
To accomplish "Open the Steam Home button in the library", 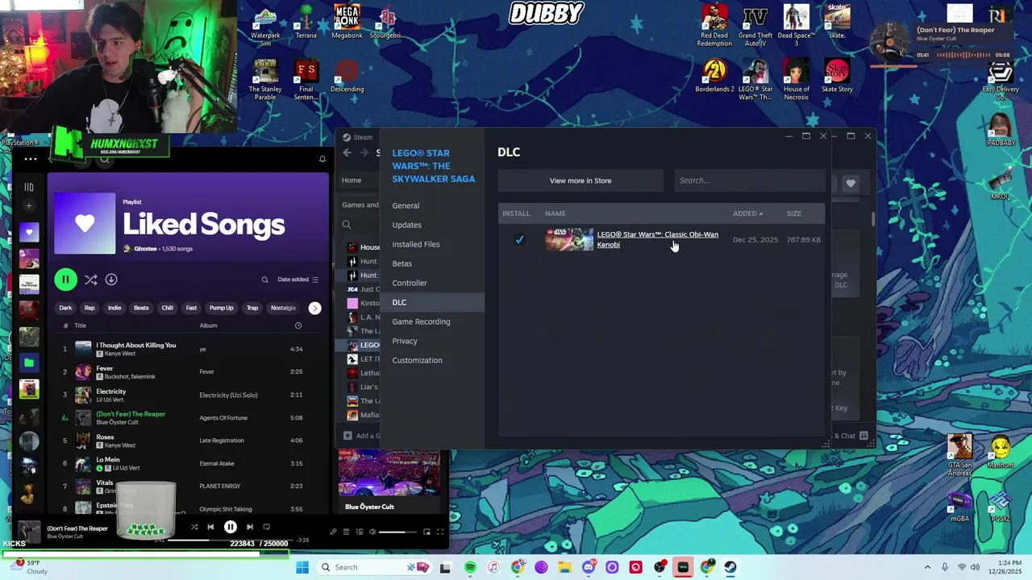I will (x=352, y=180).
